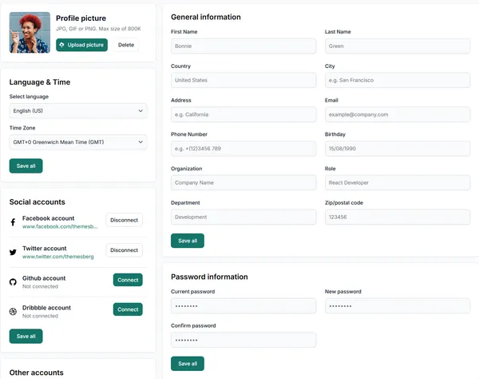Click the Current password field
This screenshot has width=479, height=379.
(243, 306)
